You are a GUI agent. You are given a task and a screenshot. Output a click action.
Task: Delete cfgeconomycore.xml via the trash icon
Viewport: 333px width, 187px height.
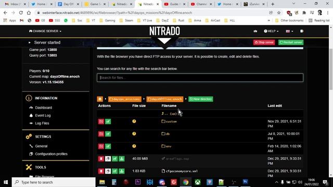click(x=101, y=171)
